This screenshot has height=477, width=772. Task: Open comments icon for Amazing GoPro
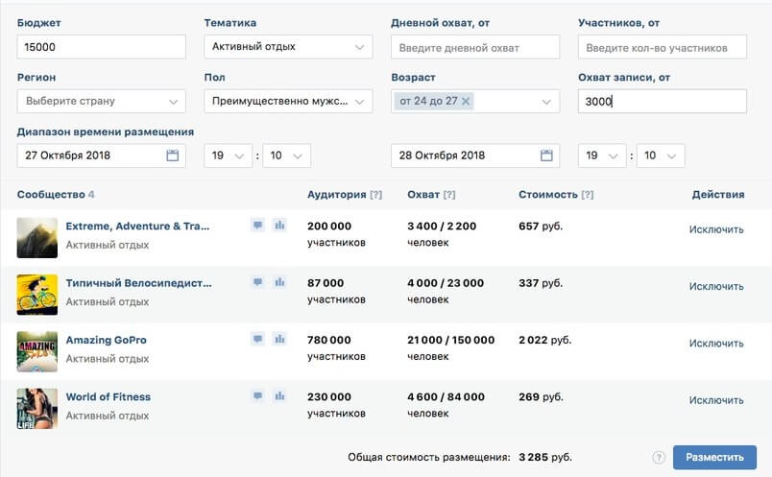coord(257,339)
